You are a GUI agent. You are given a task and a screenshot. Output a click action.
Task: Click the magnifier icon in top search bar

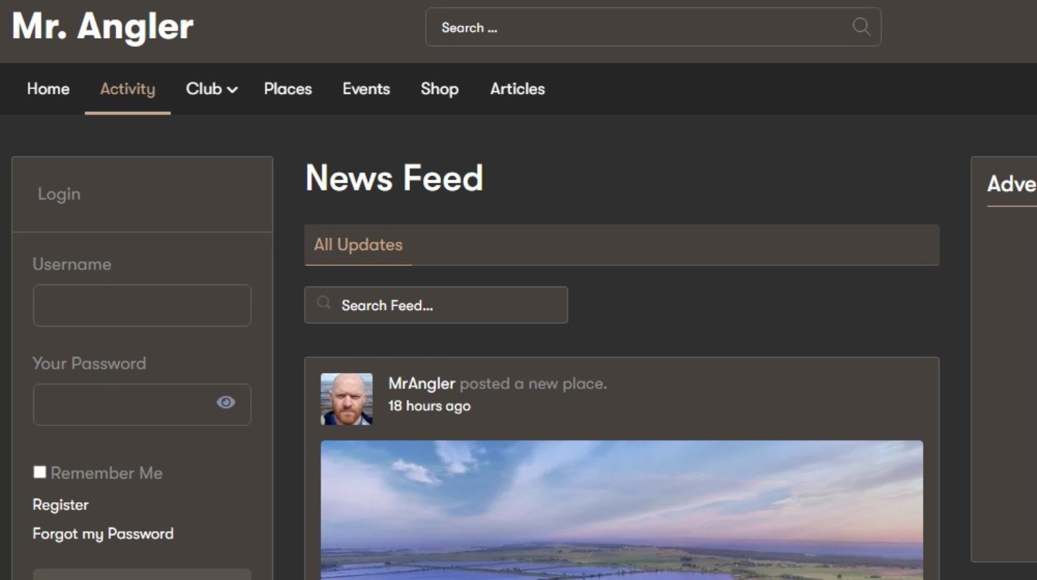coord(861,27)
